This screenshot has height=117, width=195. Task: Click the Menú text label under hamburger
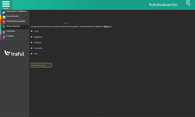tap(6, 8)
